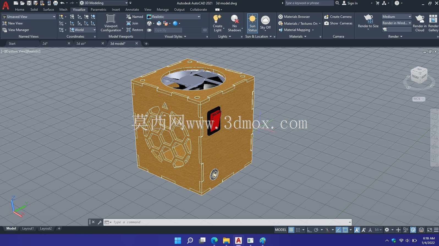Toggle MODEL space button in status bar
Image resolution: width=439 pixels, height=246 pixels.
[281, 230]
